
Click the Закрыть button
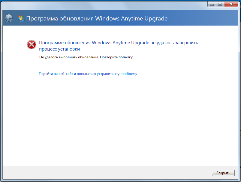point(223,173)
